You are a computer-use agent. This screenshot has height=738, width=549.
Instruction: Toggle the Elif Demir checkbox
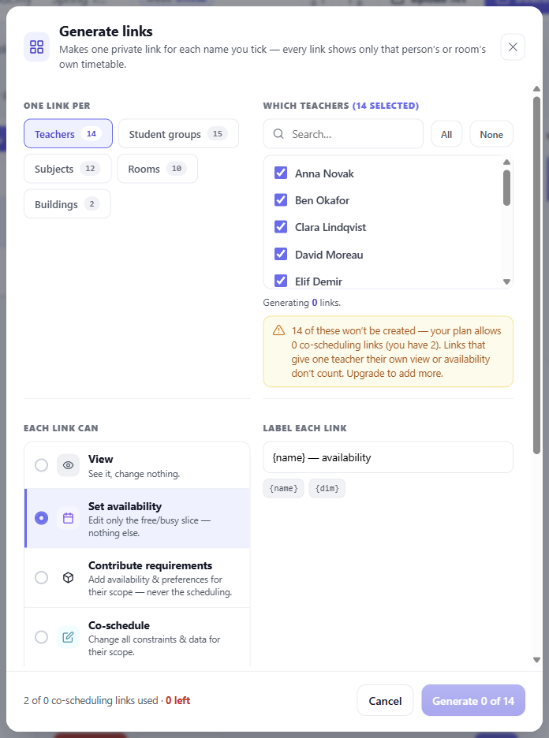pyautogui.click(x=281, y=281)
